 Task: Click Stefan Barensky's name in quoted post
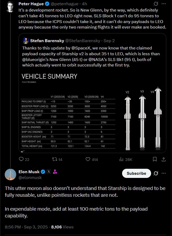(47, 41)
